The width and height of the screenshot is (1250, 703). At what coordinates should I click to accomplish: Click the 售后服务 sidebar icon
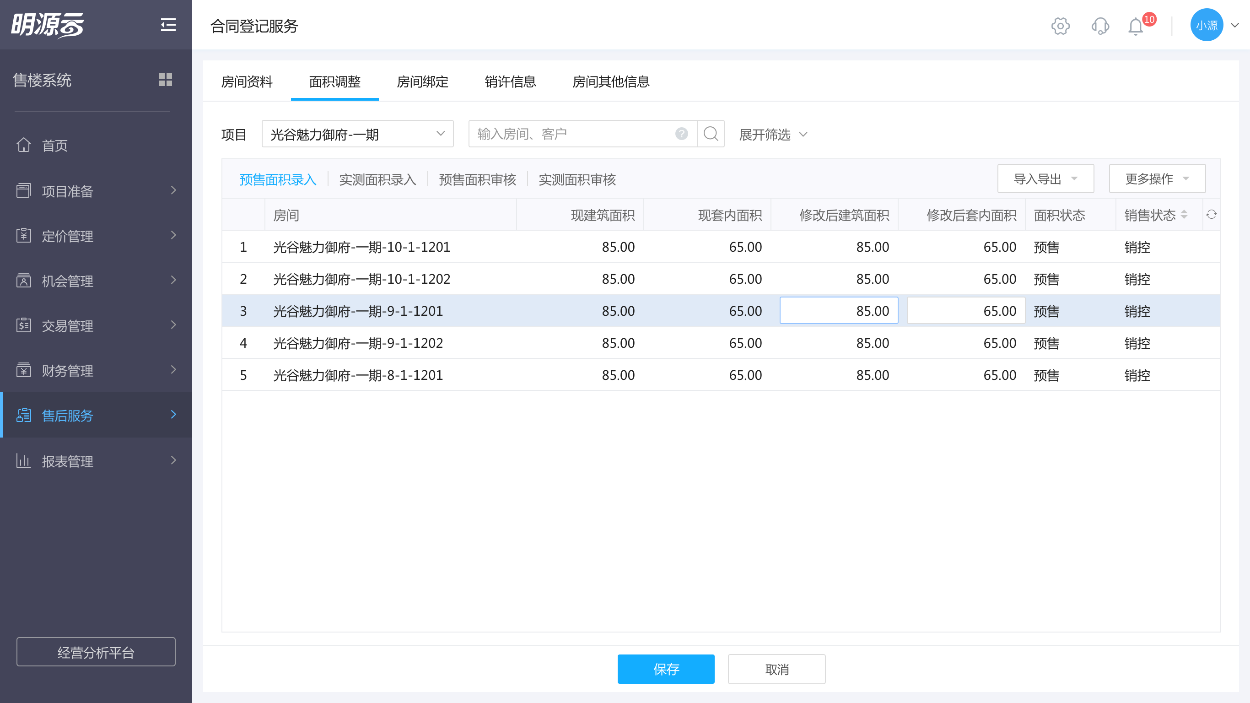pos(24,415)
